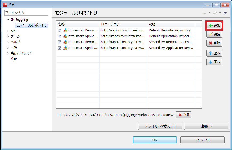Select the 実行/デバッグ tree item label
This screenshot has width=232, height=150.
(21, 53)
